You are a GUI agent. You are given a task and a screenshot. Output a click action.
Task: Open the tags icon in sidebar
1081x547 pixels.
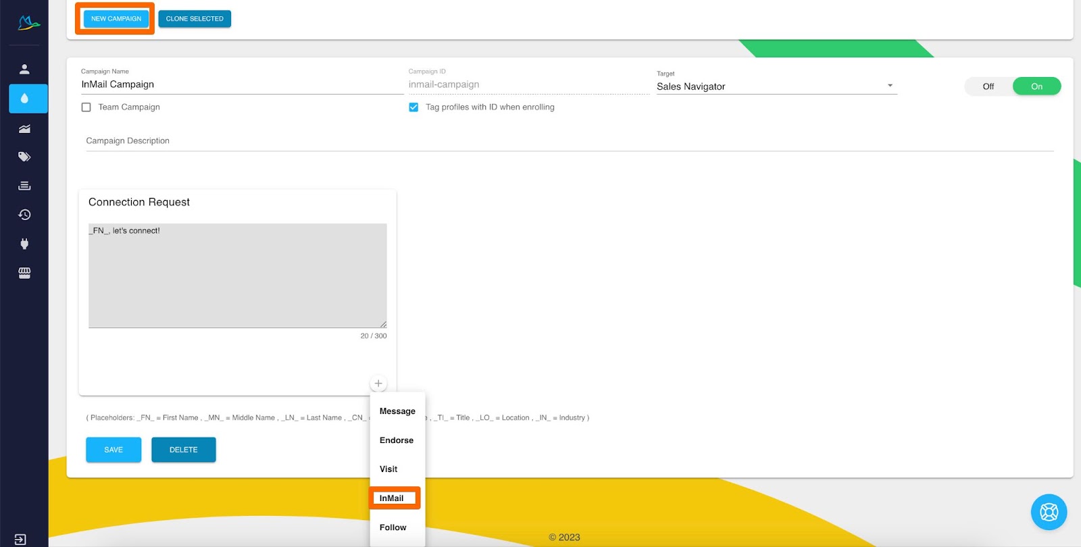point(24,157)
